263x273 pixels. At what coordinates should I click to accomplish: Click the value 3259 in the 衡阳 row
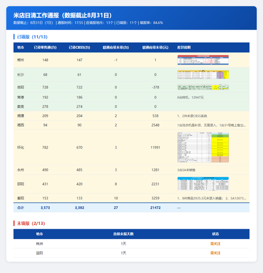click(x=155, y=198)
